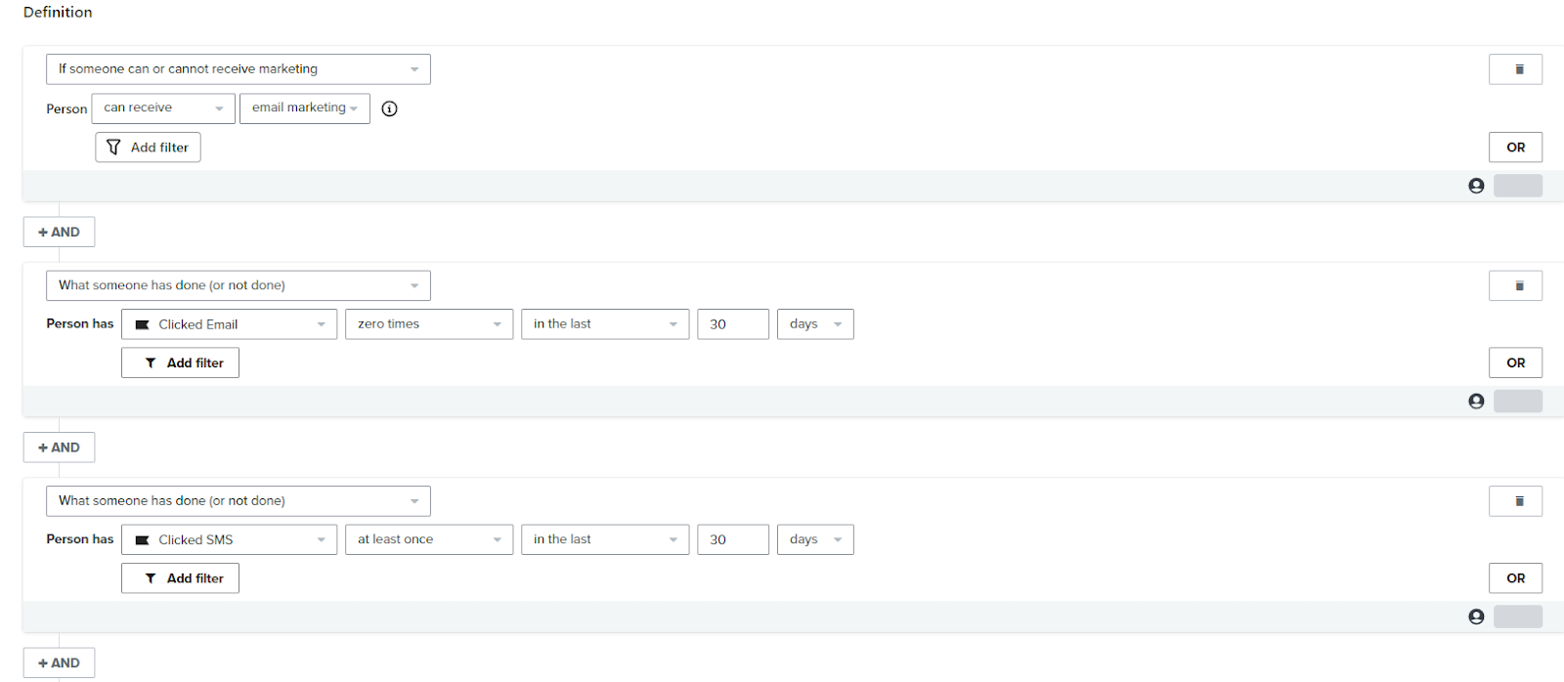Click OR button for the Clicked Email condition
This screenshot has width=1564, height=682.
(1515, 362)
